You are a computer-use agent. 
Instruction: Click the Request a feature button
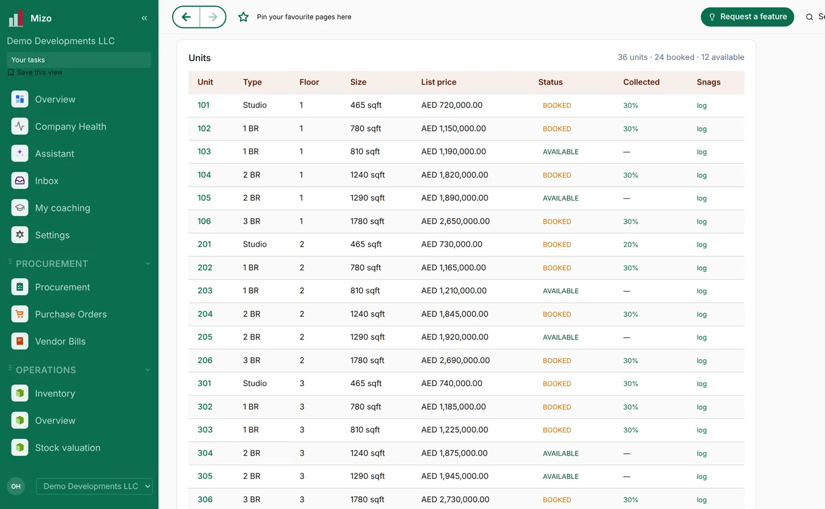point(747,17)
